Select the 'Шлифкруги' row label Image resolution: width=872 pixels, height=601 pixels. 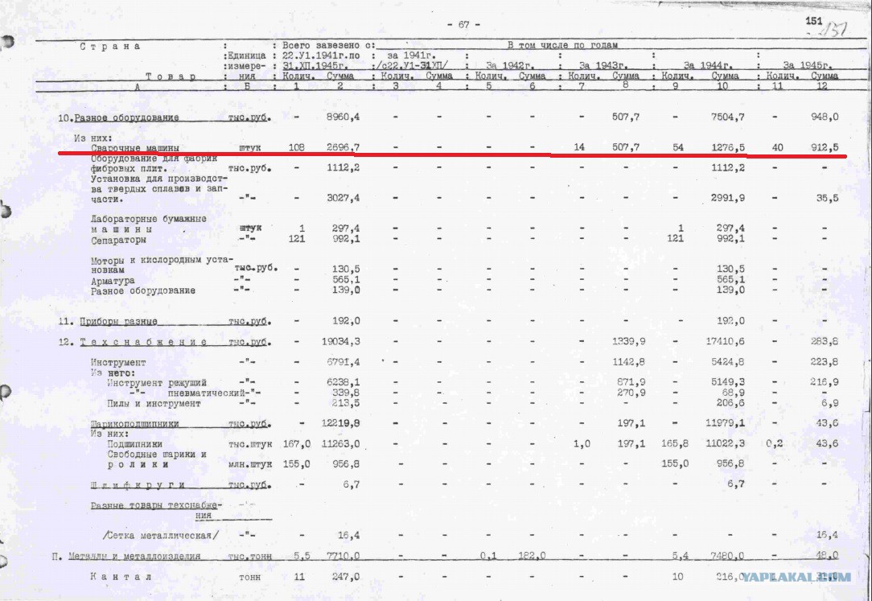138,485
